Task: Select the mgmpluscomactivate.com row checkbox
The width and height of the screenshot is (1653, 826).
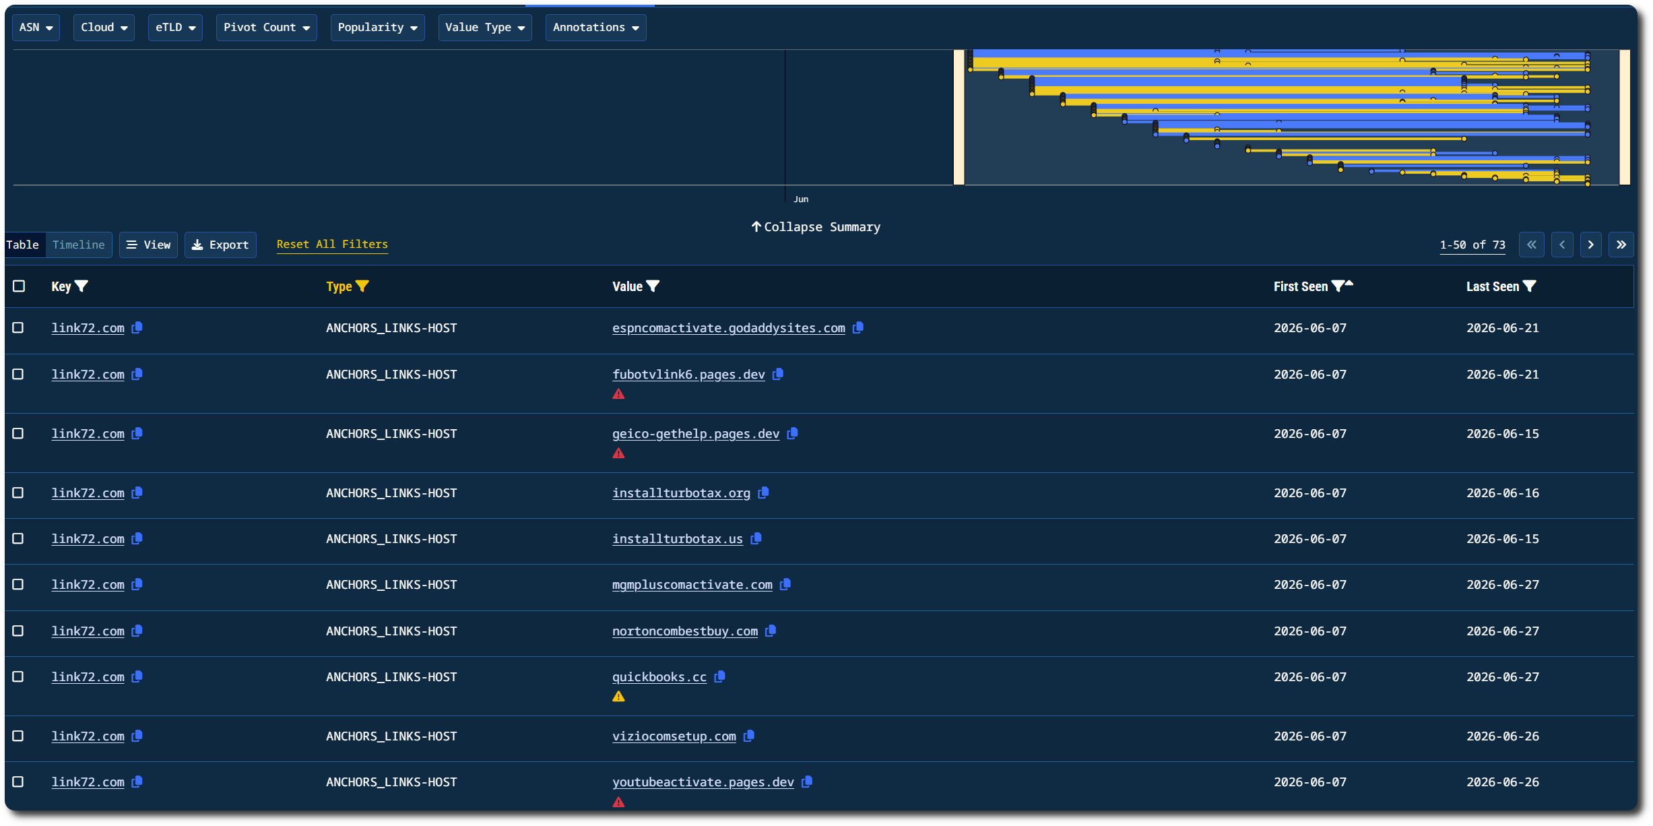Action: 18,584
